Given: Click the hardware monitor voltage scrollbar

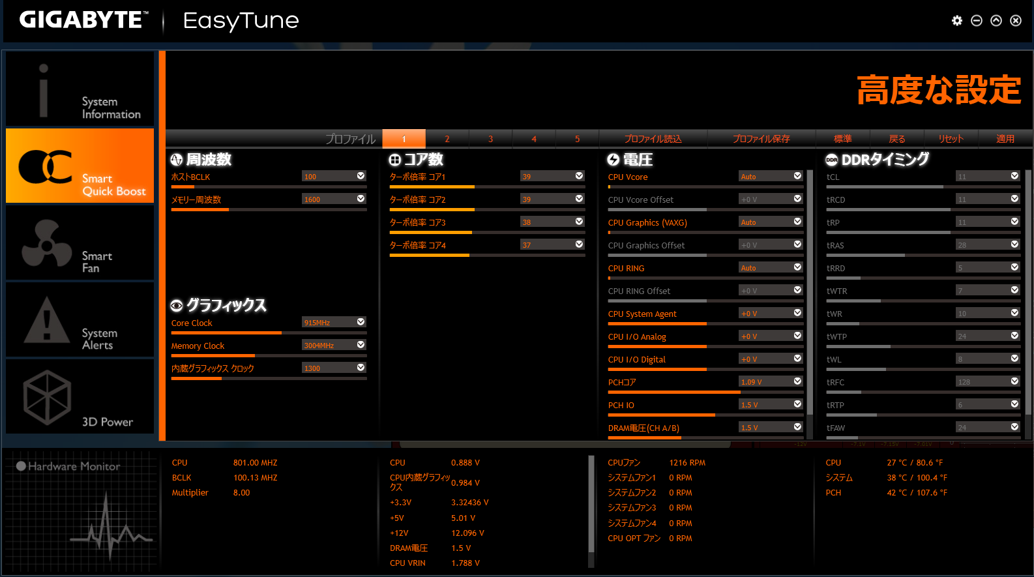Looking at the screenshot, I should [591, 503].
